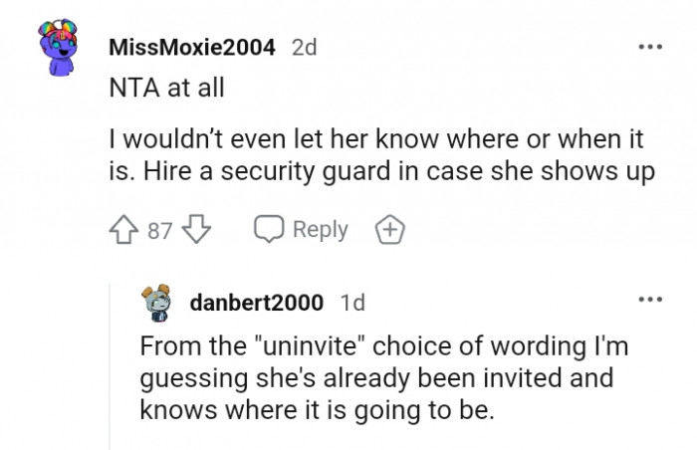Click the 1d timestamp on danbert2000's reply
The width and height of the screenshot is (697, 450).
pyautogui.click(x=352, y=302)
